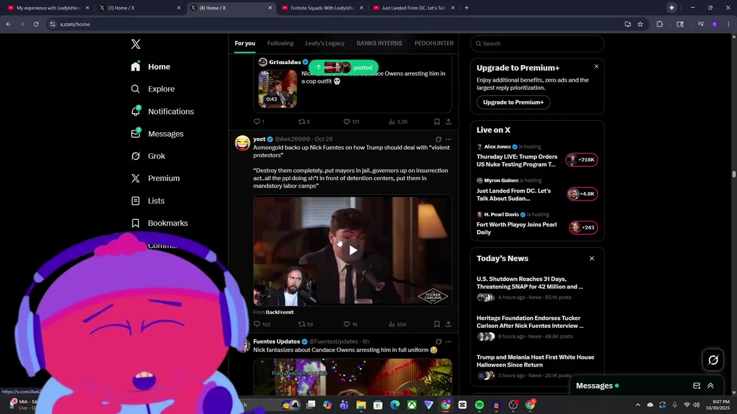Show hidden system tray icons chevron

click(637, 405)
